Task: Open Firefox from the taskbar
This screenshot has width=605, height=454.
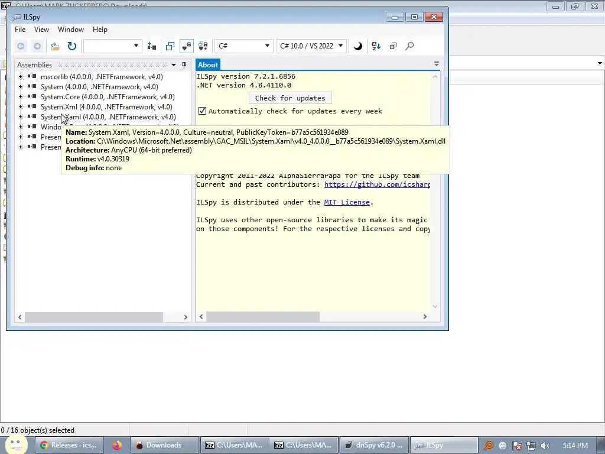Action: tap(116, 445)
